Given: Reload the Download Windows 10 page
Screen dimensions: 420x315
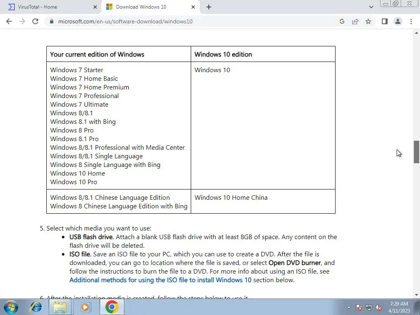Looking at the screenshot, I should (35, 21).
